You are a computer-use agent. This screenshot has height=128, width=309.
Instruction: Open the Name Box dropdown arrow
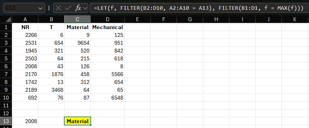(40, 8)
